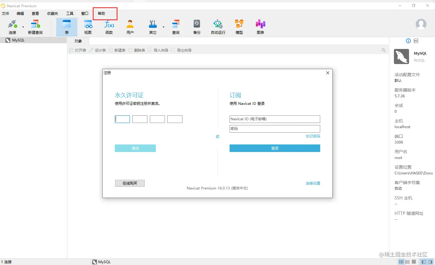435x265 pixels.
Task: Select the 函数 (Function) toolbar icon
Action: coord(109,27)
